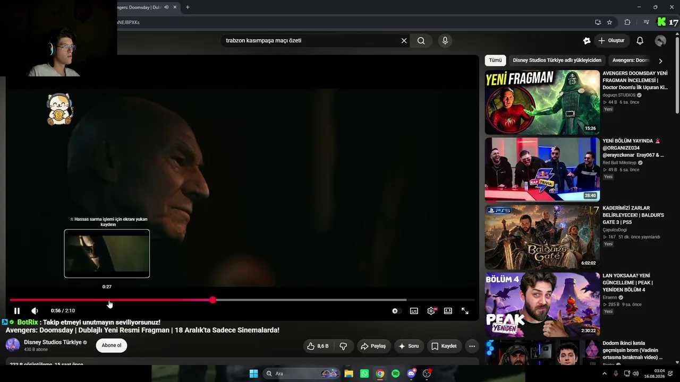Open the 'Dodom ikinci katıla' video title
The width and height of the screenshot is (680, 382).
tap(633, 350)
